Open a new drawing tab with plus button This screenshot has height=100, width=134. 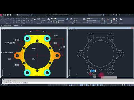tap(21, 26)
